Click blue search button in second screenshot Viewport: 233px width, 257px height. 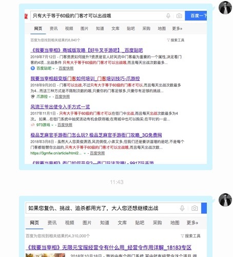(x=204, y=208)
